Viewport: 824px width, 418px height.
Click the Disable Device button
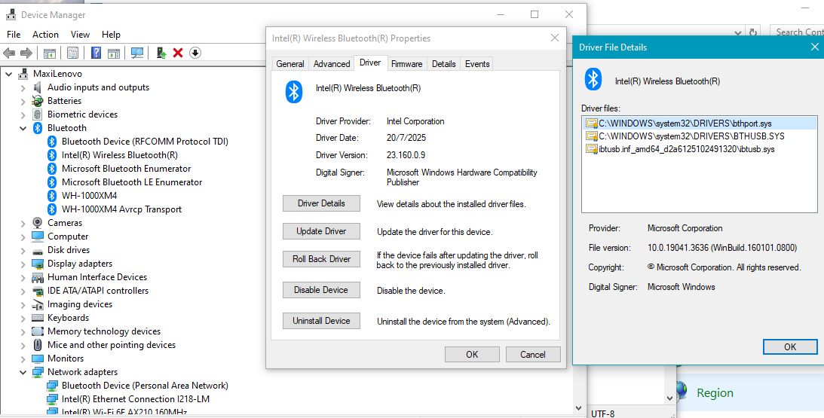coord(321,290)
